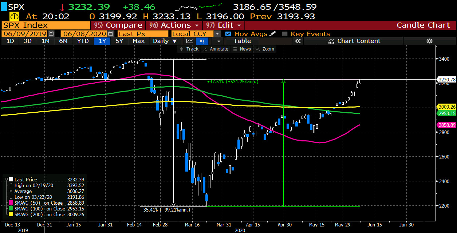Image resolution: width=457 pixels, height=233 pixels.
Task: Click the SPX Index security field
Action: tap(46, 25)
